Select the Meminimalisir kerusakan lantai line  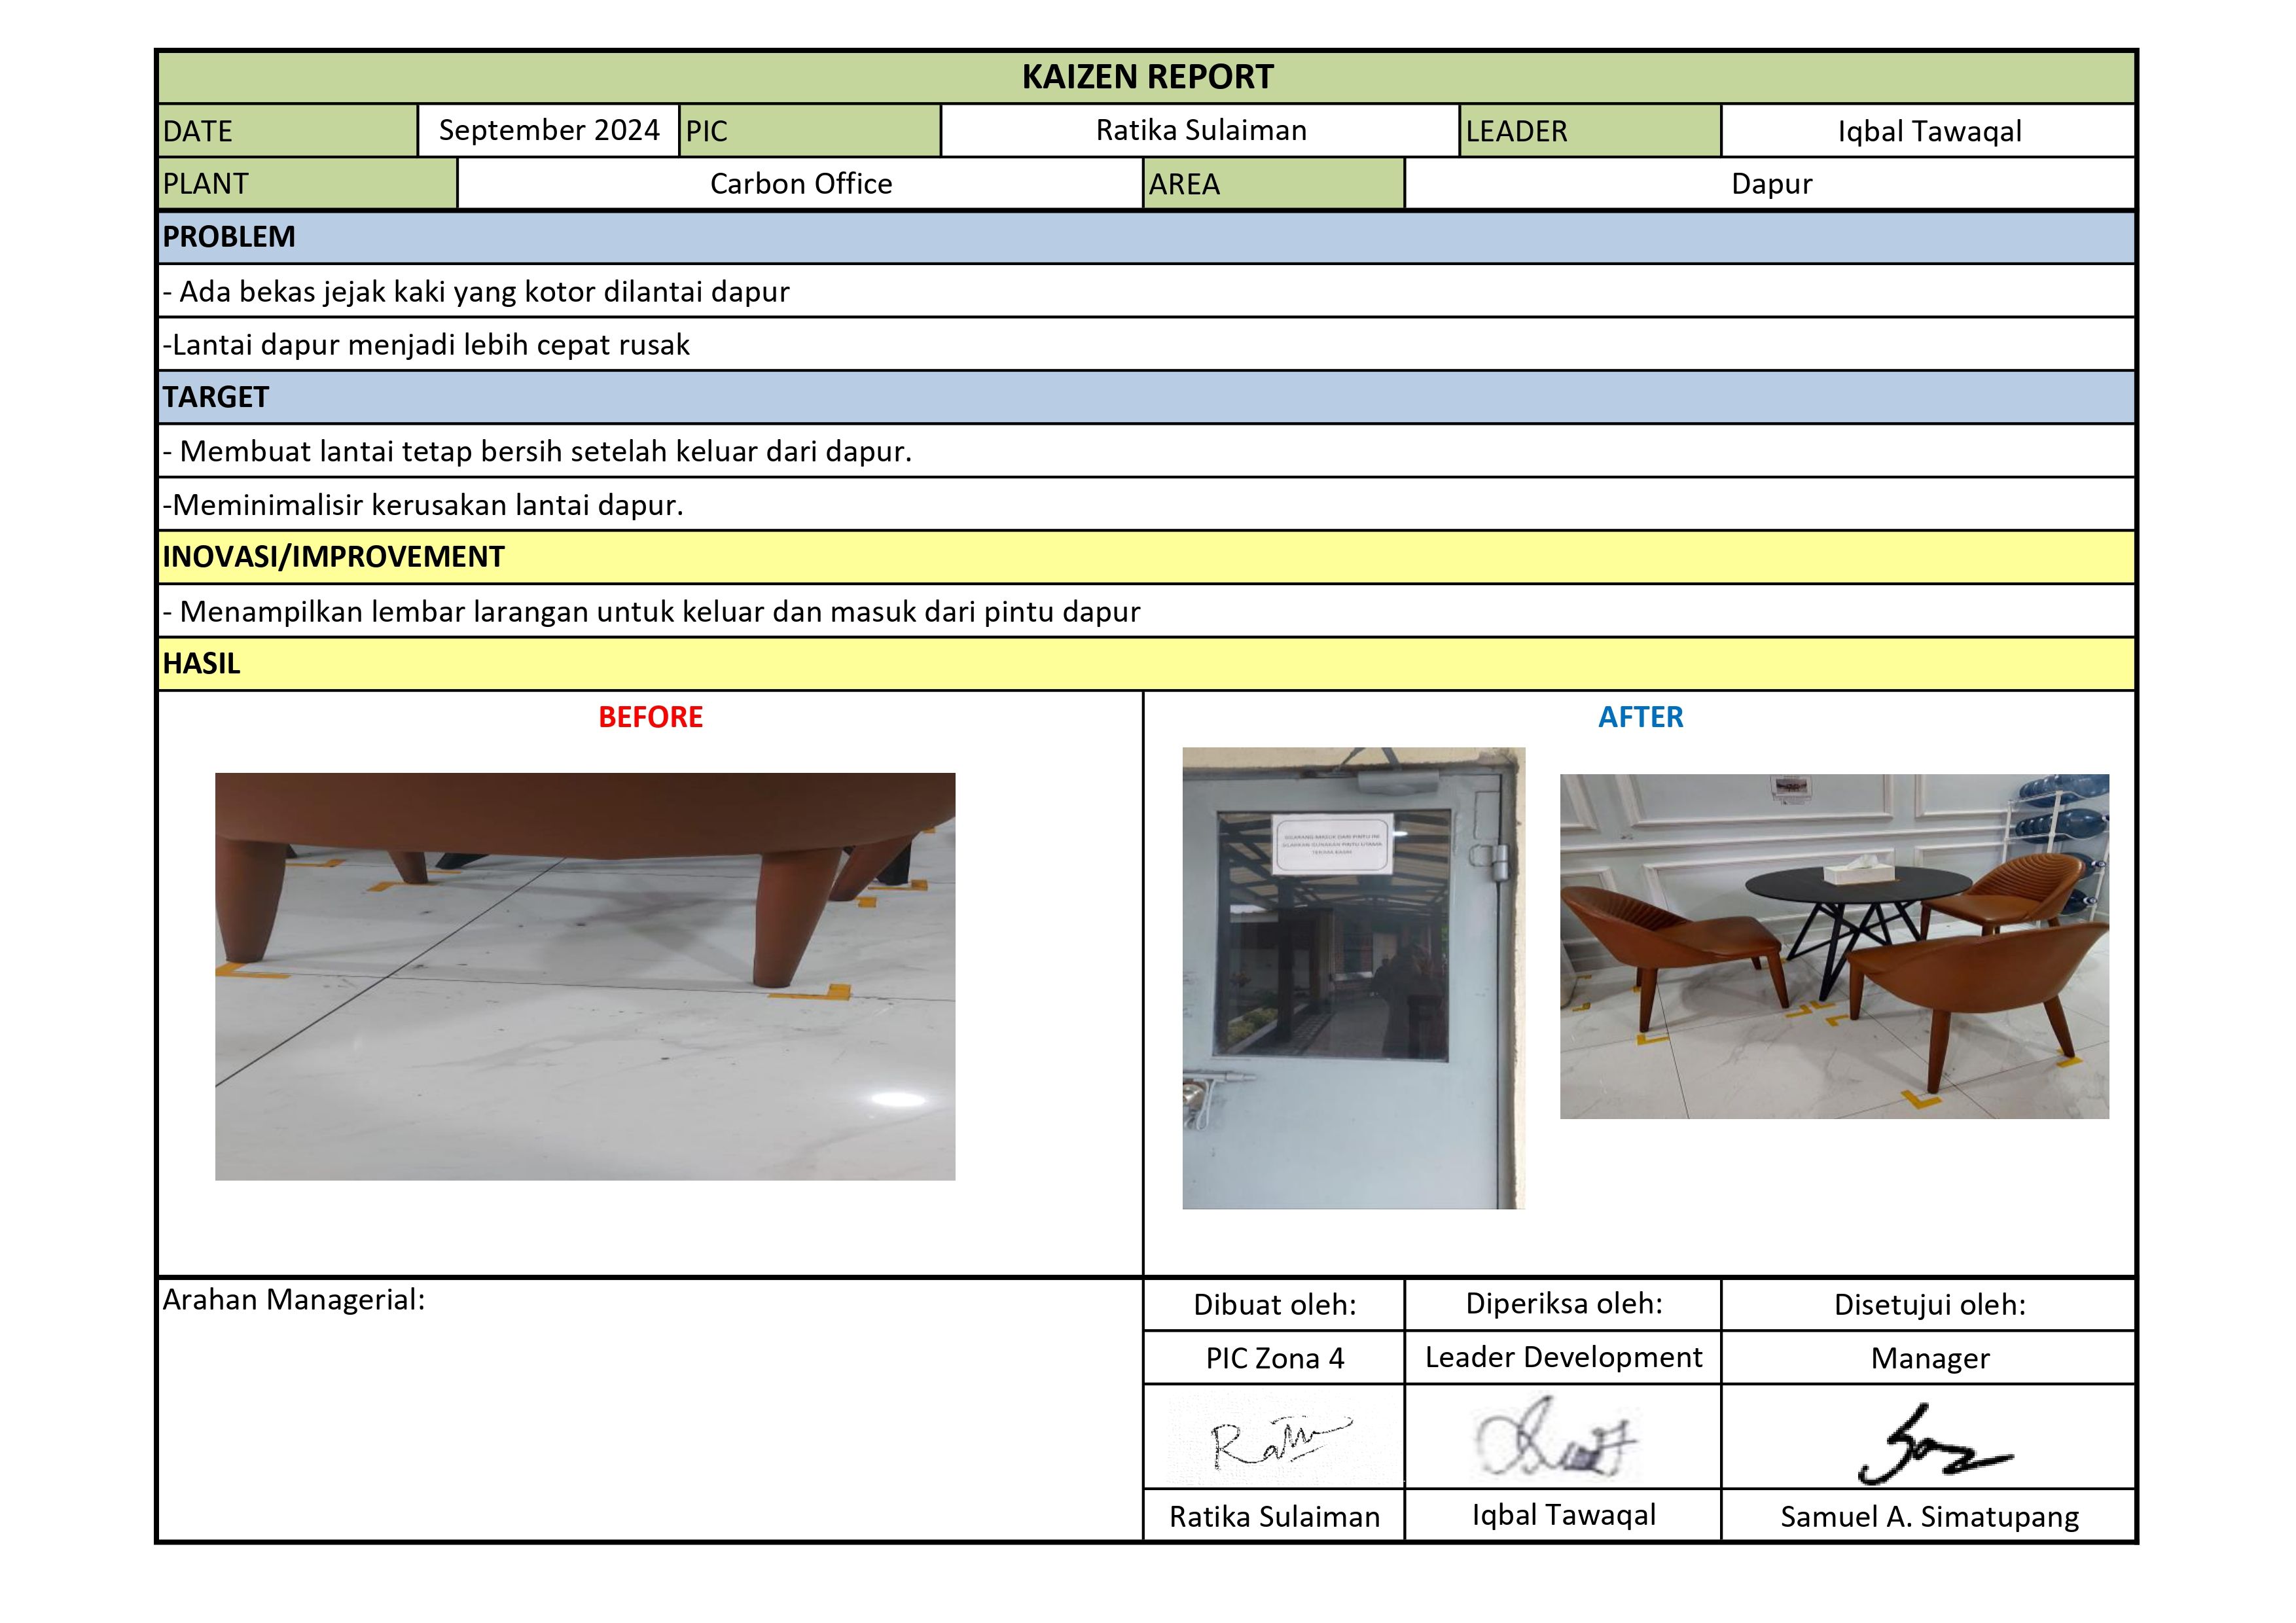pos(424,505)
